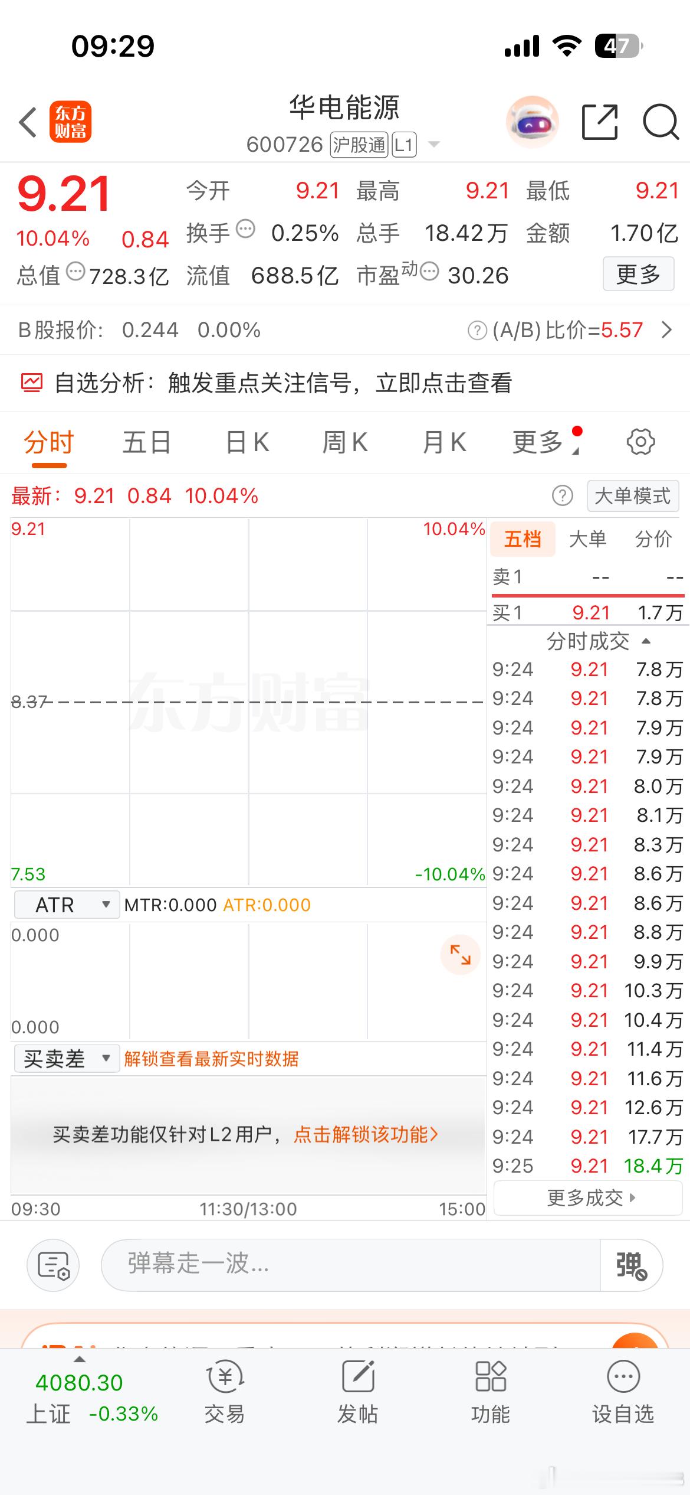This screenshot has width=690, height=1495.
Task: Tap the 沪股通 badge
Action: point(359,145)
